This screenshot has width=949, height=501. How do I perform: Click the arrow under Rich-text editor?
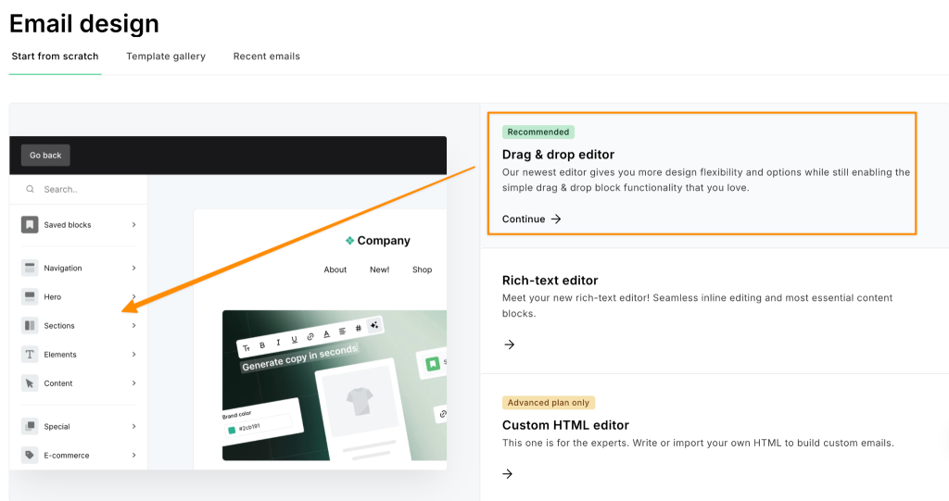pos(509,344)
